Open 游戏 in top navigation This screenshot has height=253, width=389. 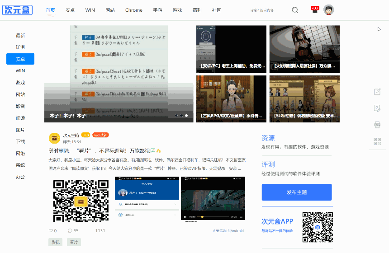pos(177,10)
